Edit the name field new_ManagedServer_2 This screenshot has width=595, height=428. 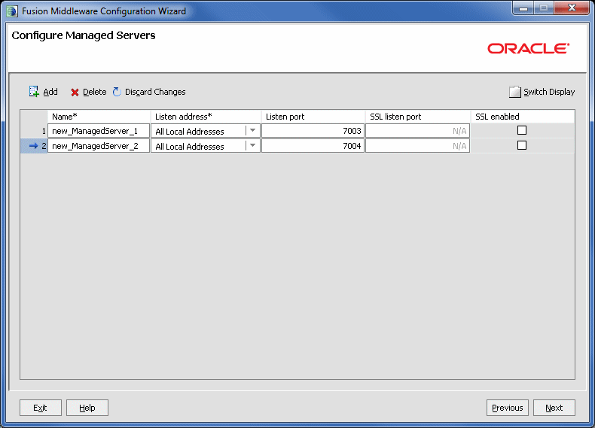[x=99, y=146]
